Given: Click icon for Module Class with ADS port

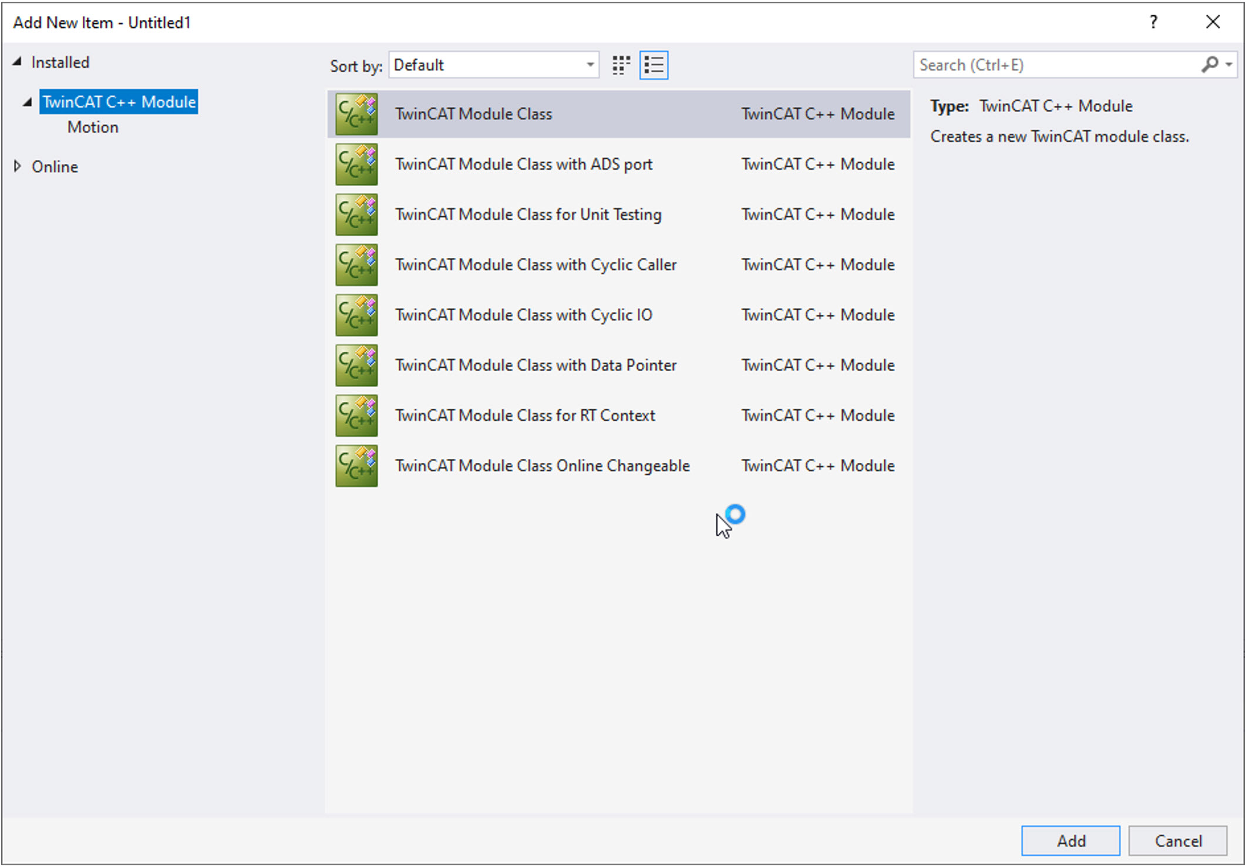Looking at the screenshot, I should [x=356, y=164].
